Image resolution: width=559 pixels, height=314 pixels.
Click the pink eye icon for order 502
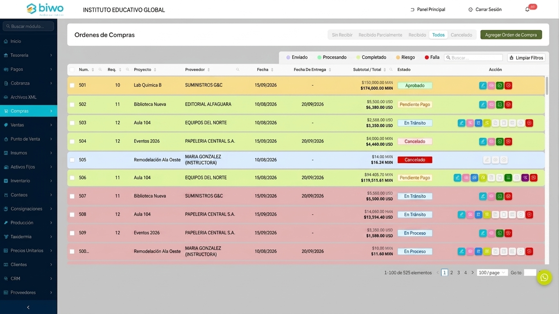[491, 105]
